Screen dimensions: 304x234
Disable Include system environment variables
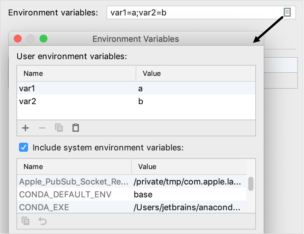tap(23, 148)
